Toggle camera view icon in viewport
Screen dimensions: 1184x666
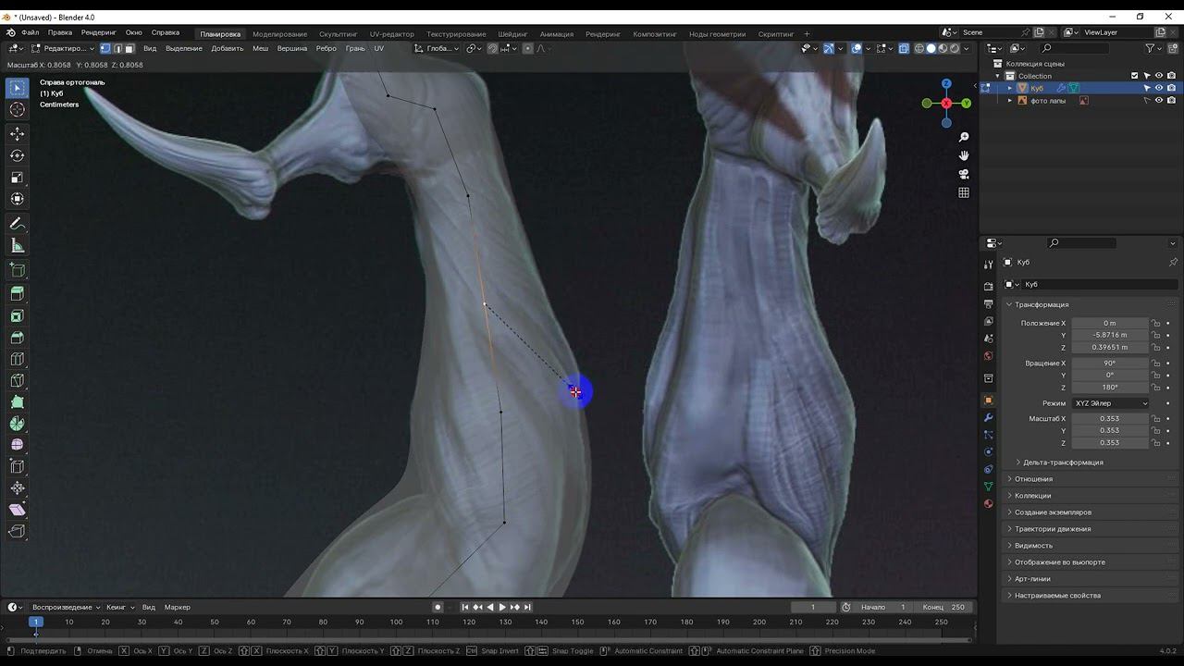coord(964,174)
